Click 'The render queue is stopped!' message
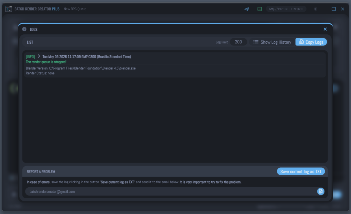The height and width of the screenshot is (214, 351). click(46, 62)
